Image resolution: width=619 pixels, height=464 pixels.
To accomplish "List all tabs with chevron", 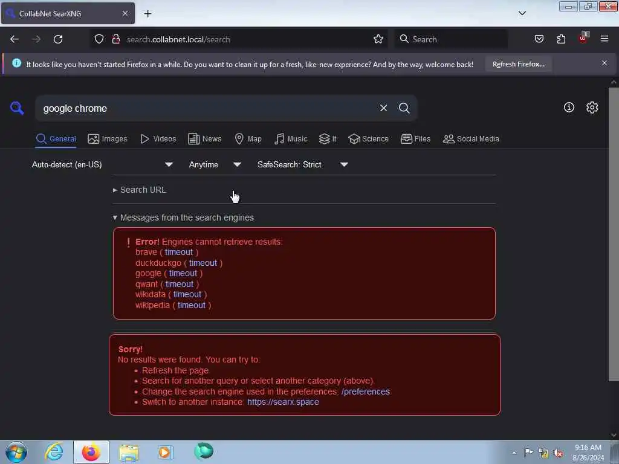I will point(522,13).
